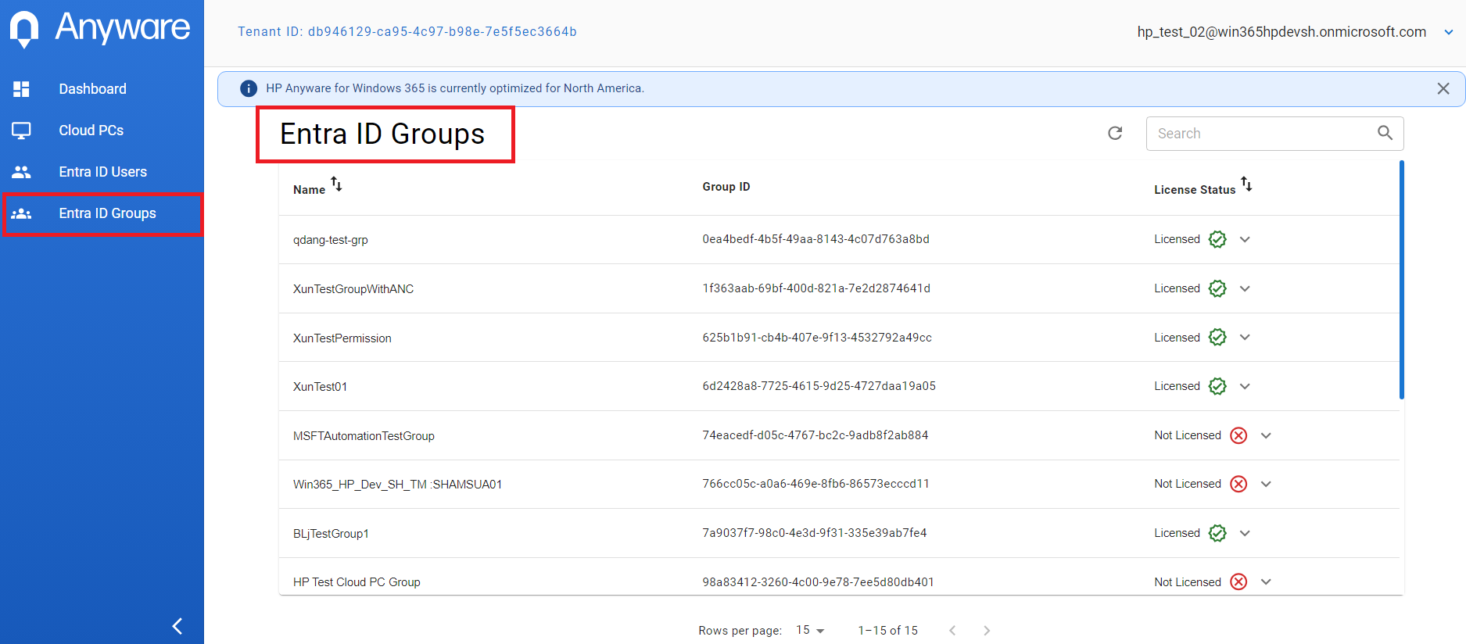Expand the HP Test Cloud PC Group row

(x=1266, y=581)
